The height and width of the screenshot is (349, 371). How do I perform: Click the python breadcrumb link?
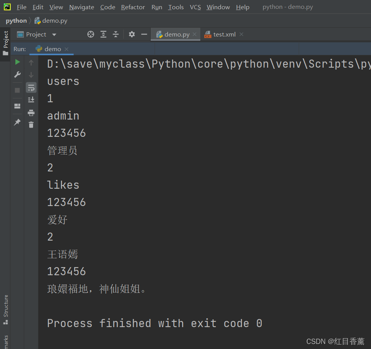16,20
